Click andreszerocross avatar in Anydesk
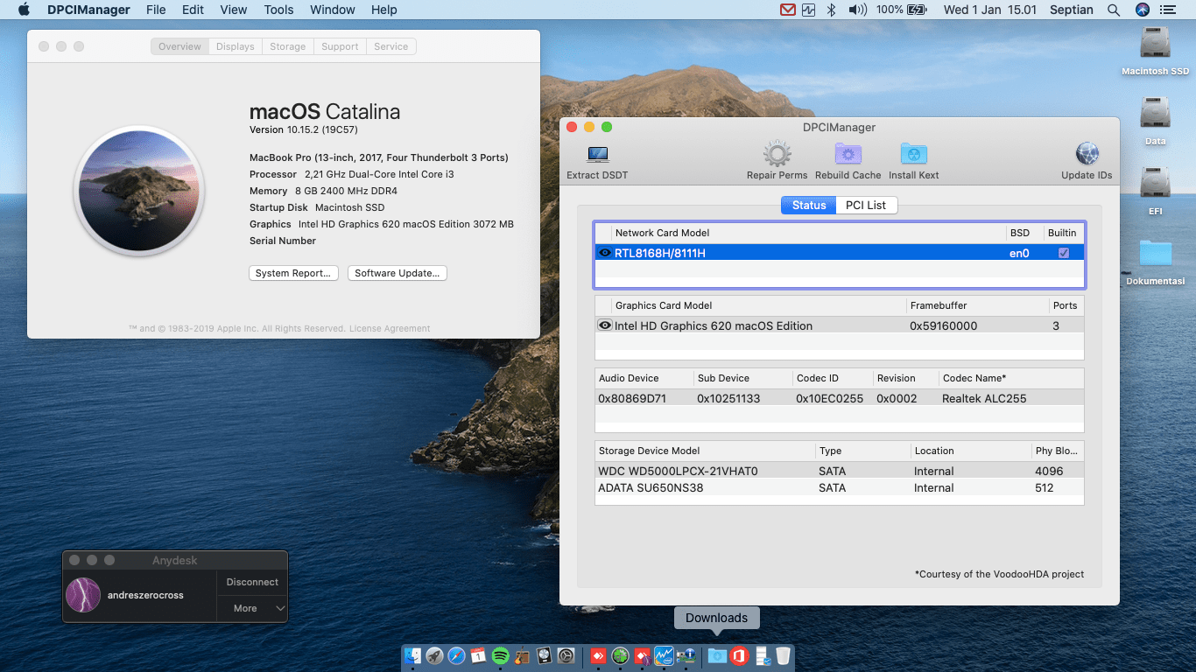Viewport: 1196px width, 672px height. pos(83,595)
